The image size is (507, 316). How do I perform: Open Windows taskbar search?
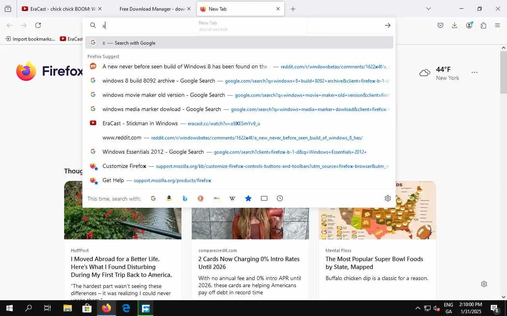coord(29,308)
